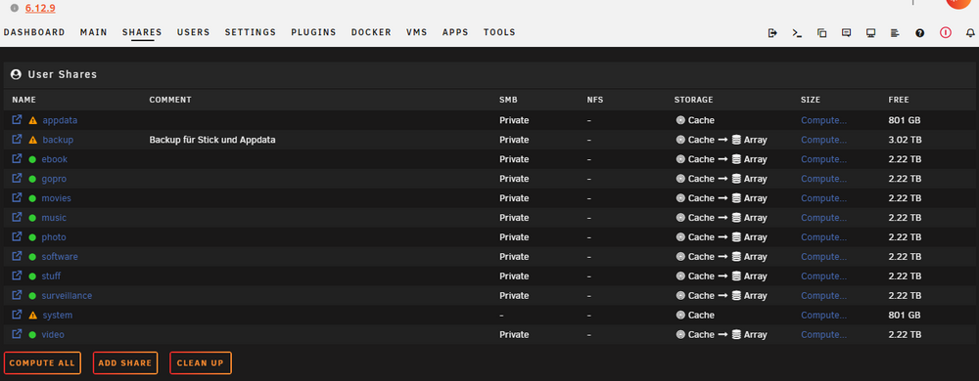Click the 'User Shares' section heading
Viewport: 979px width, 381px height.
63,74
